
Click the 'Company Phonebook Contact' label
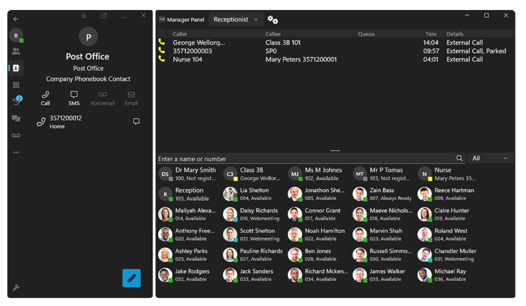(88, 79)
